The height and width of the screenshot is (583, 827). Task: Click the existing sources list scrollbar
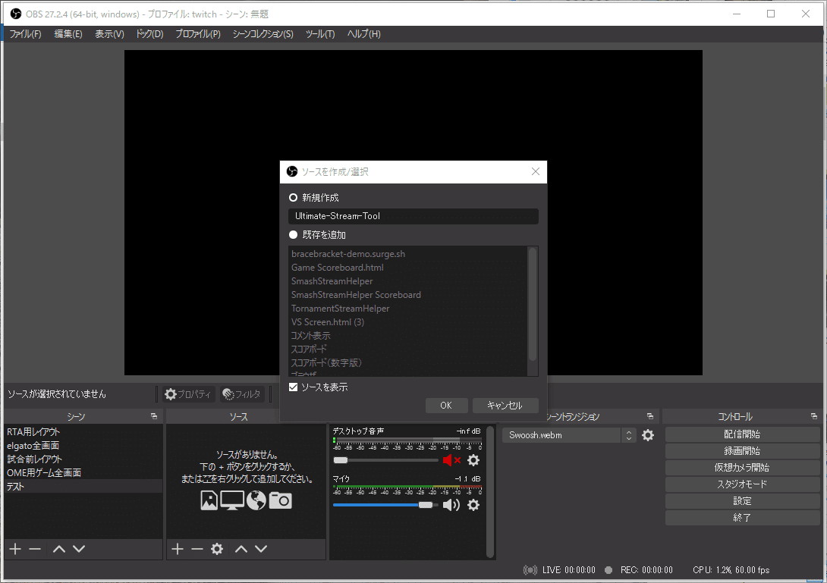[533, 305]
